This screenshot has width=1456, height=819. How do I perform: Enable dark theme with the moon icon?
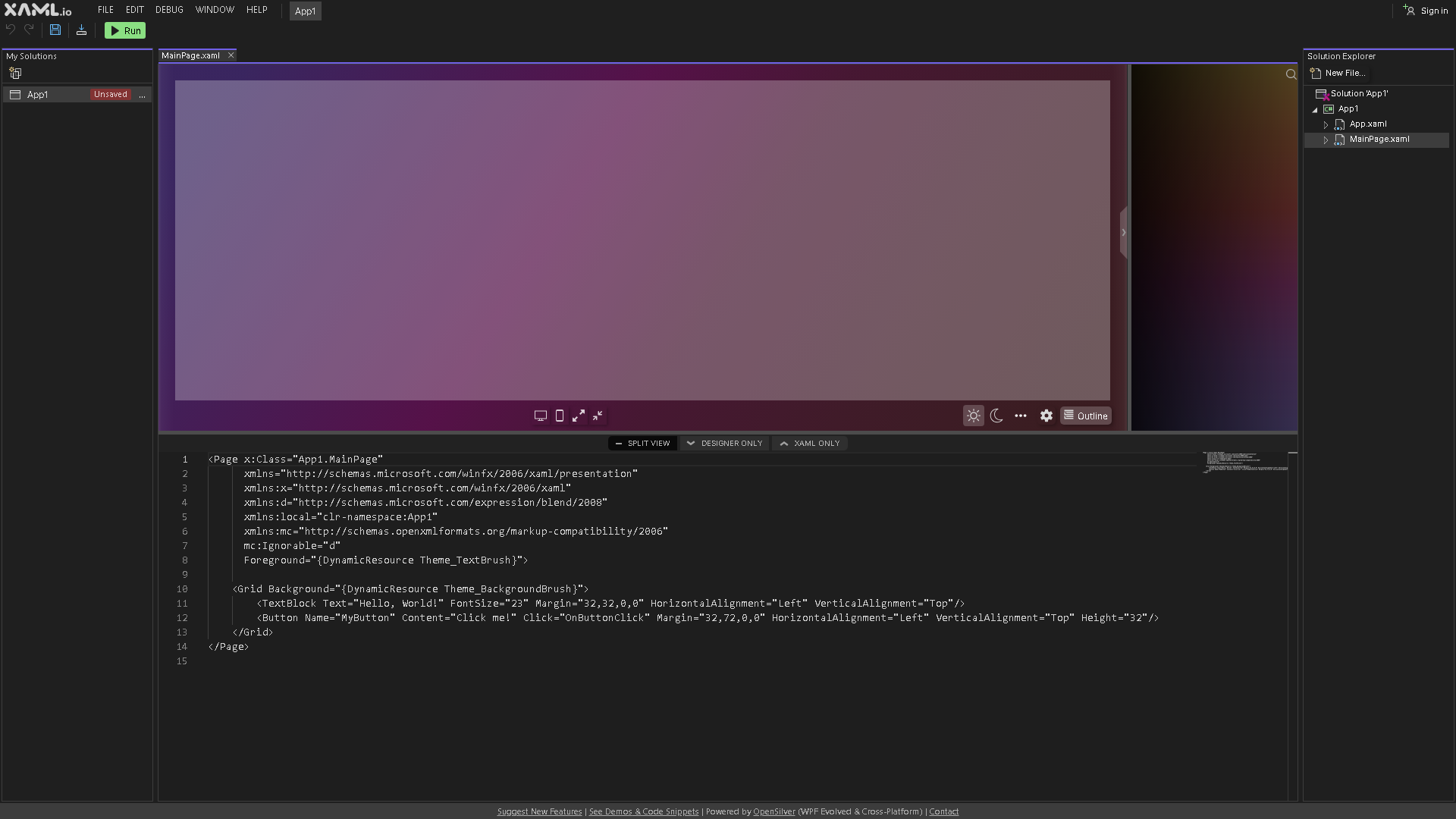[x=997, y=416]
